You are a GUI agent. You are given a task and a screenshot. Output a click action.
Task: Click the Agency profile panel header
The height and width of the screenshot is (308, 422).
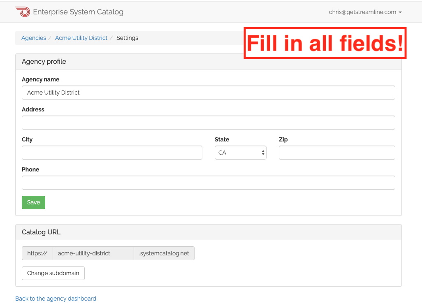click(x=44, y=61)
